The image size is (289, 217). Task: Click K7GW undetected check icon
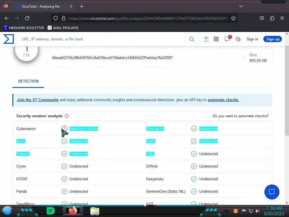(64, 179)
